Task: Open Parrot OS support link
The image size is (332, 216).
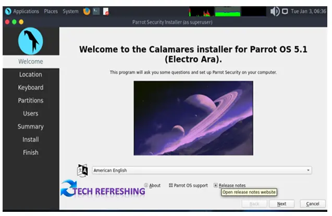Action: 188,185
